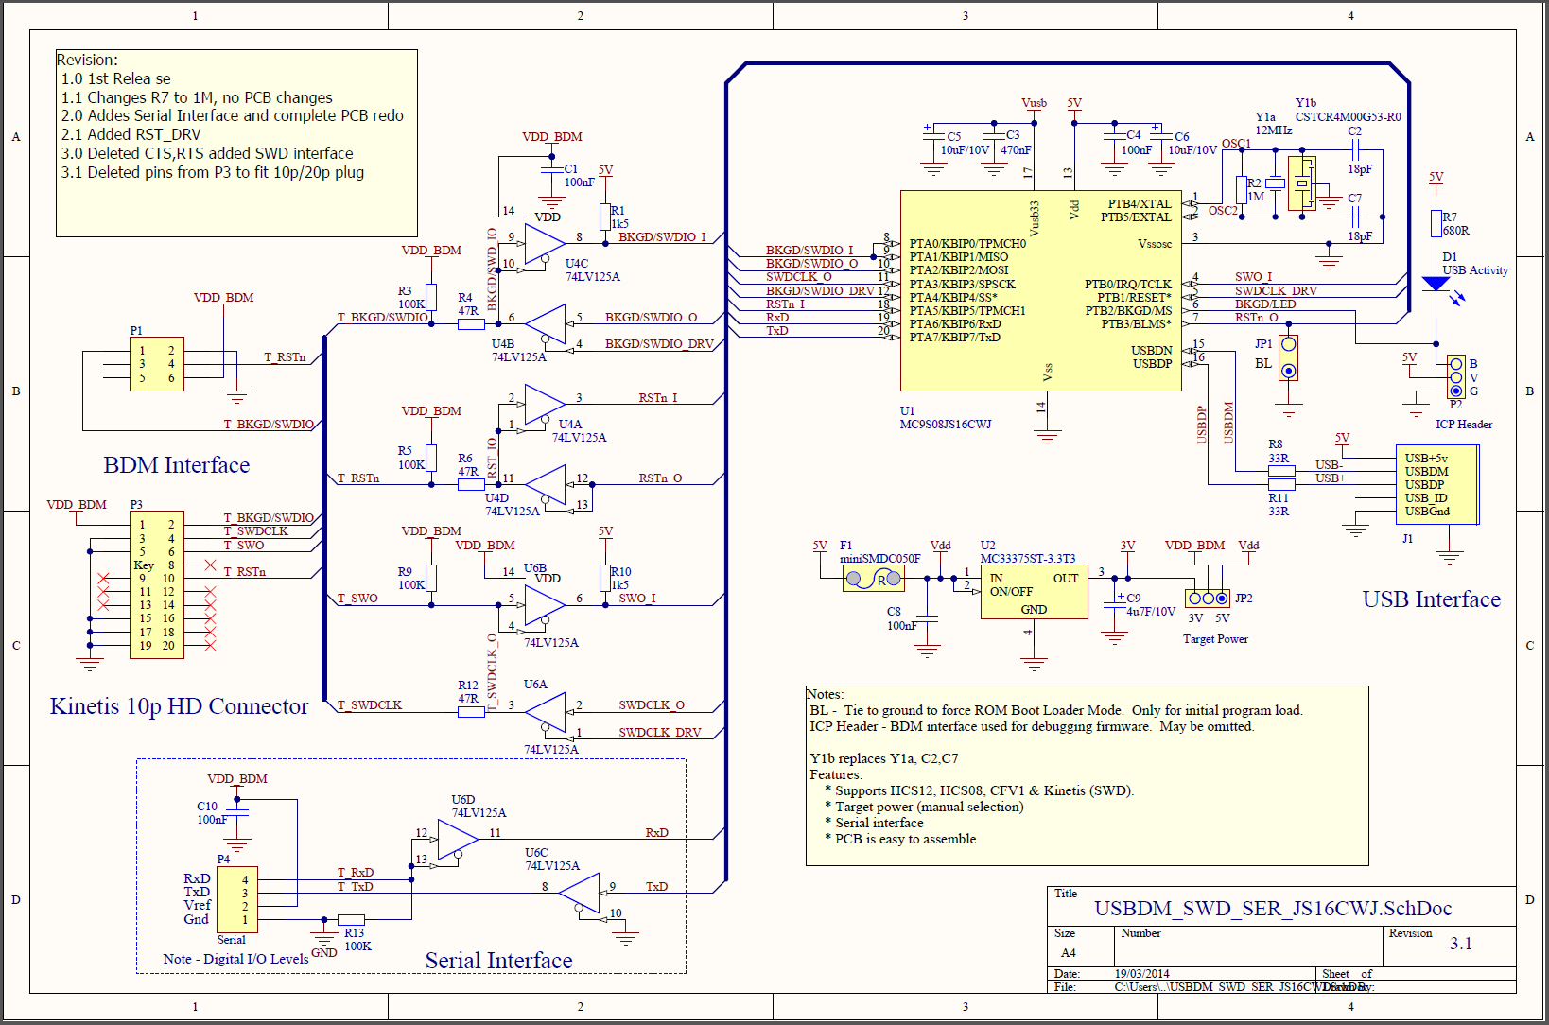Click the Revision notes text box
The width and height of the screenshot is (1549, 1025).
[236, 143]
